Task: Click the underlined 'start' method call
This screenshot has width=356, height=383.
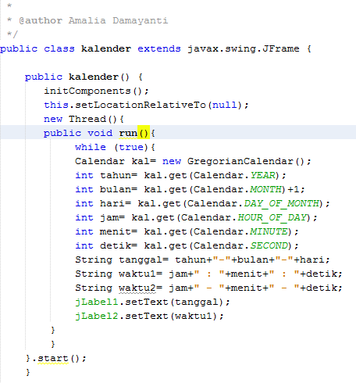Action: [53, 359]
